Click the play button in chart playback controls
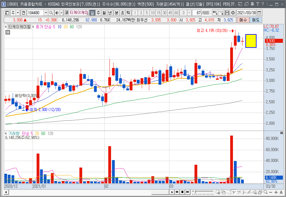This screenshot has height=197, width=286. [x=172, y=192]
